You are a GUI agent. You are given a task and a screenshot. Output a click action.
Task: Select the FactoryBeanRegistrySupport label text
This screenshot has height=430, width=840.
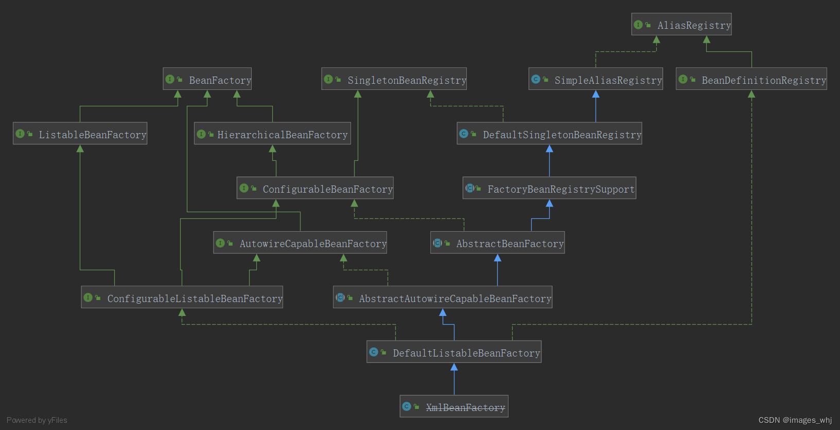coord(561,189)
